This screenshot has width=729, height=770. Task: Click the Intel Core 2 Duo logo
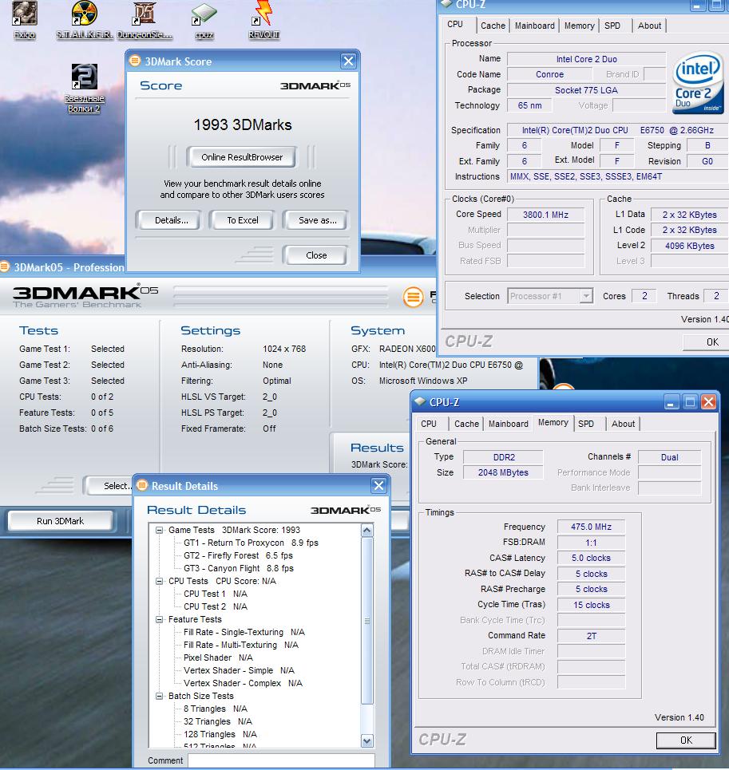698,84
